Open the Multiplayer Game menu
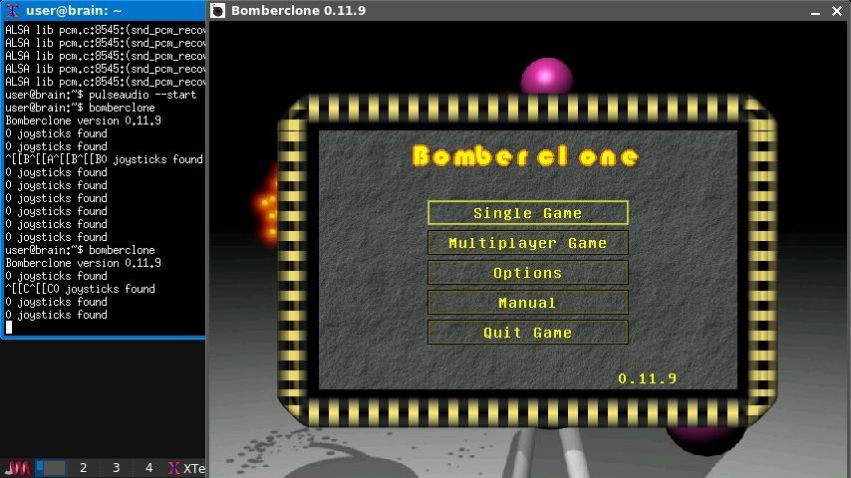851x478 pixels. pos(527,243)
